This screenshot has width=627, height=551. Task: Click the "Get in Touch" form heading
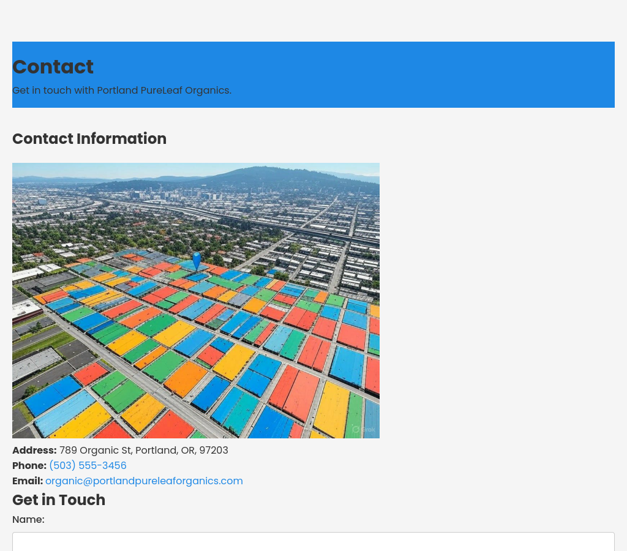[59, 500]
